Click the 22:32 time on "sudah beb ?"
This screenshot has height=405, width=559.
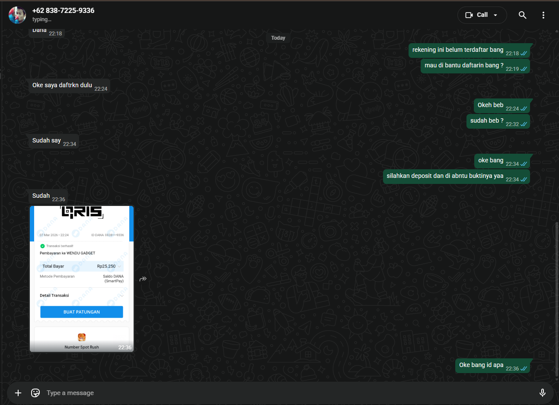512,124
